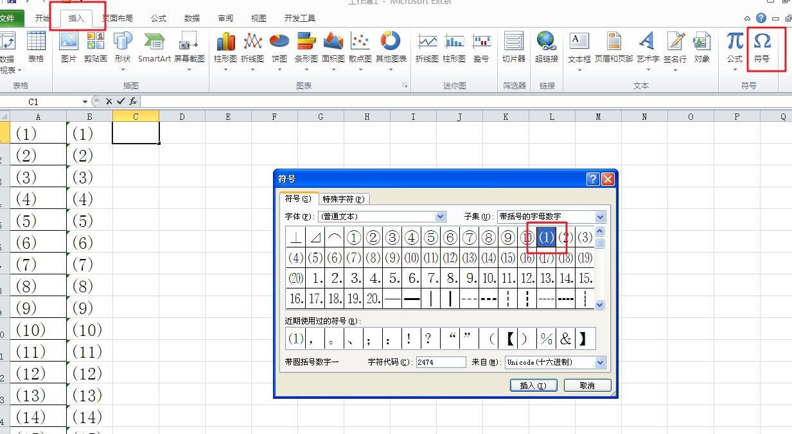792x434 pixels.
Task: Open Shapes (形状) gallery
Action: point(122,51)
